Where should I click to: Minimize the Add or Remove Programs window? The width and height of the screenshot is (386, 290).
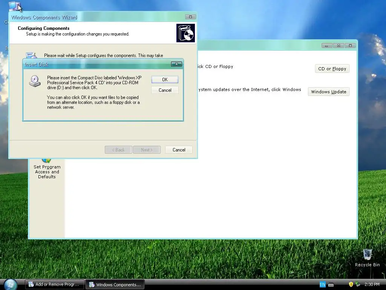click(x=327, y=46)
